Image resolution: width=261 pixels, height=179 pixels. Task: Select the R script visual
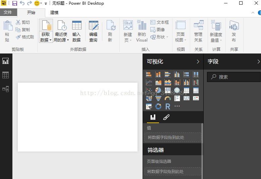167,106
